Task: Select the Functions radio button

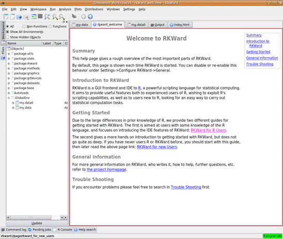Action: coord(50,26)
